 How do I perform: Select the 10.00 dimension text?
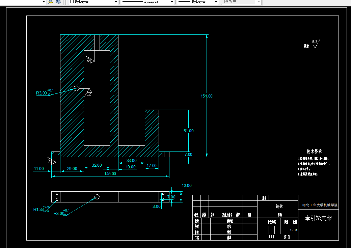[131, 167]
